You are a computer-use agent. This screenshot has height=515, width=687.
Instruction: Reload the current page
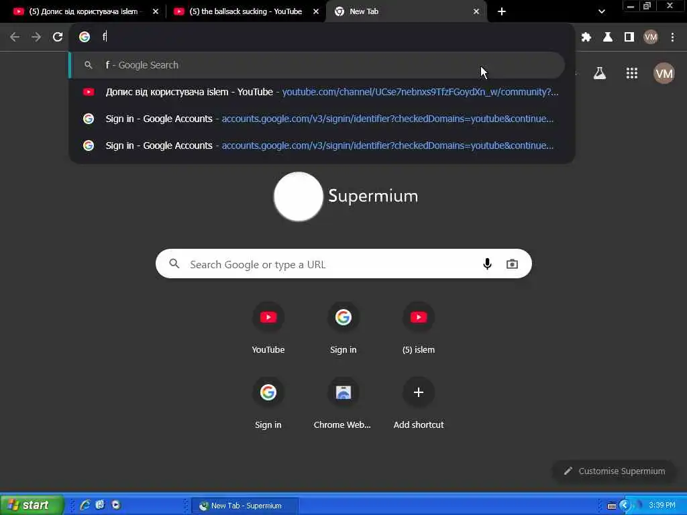[58, 37]
